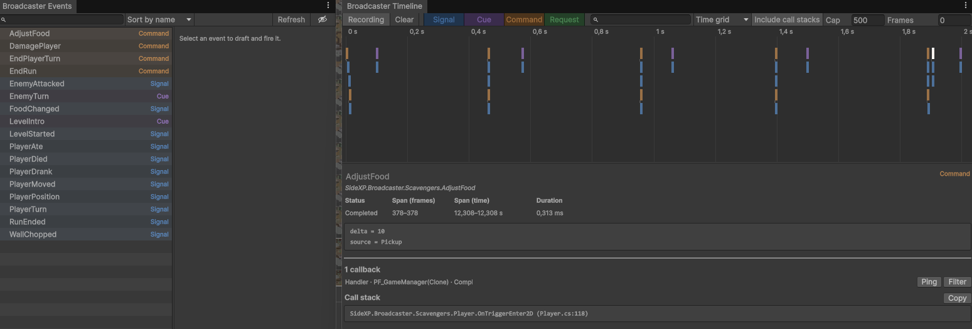The image size is (972, 329).
Task: Click the 1 s time ruler label
Action: pyautogui.click(x=660, y=31)
